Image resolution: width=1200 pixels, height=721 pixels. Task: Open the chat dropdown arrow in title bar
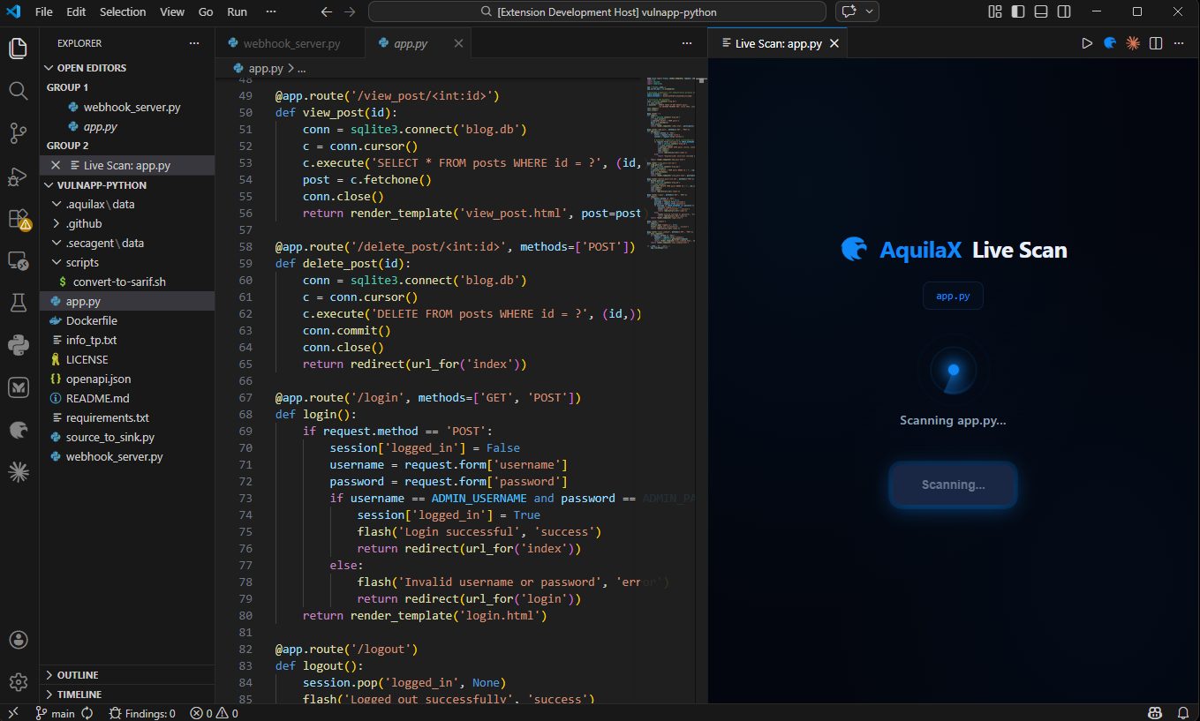coord(870,11)
